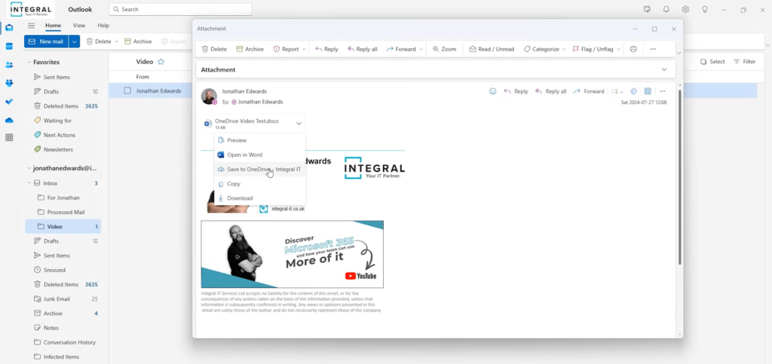The height and width of the screenshot is (364, 772).
Task: Click the New mail button
Action: 46,41
